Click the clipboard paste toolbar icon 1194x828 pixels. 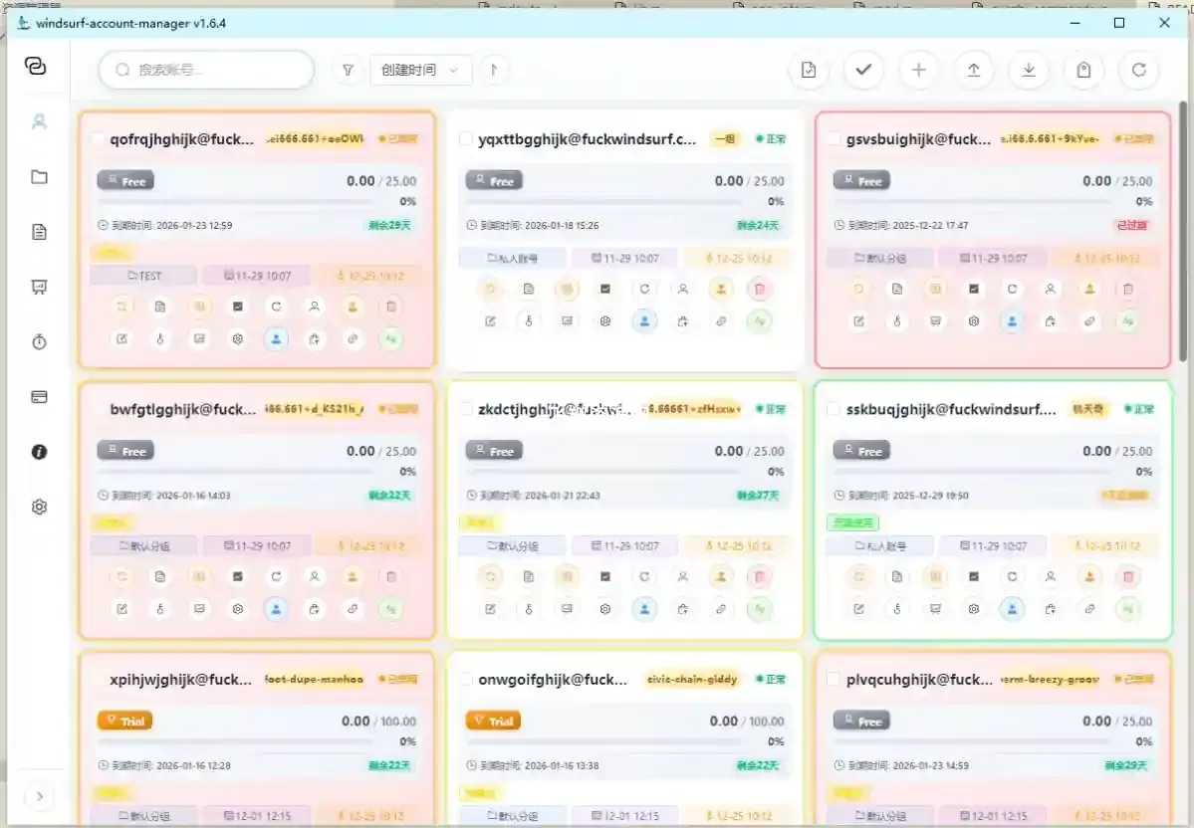1083,70
